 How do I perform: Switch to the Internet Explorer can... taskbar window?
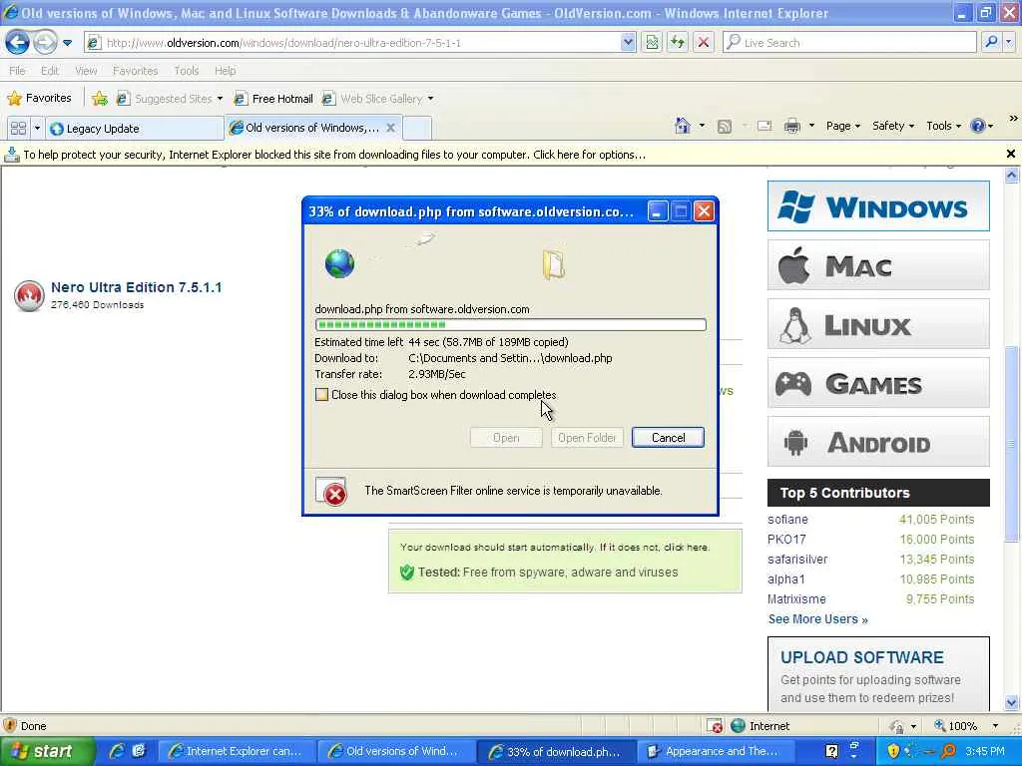[237, 752]
